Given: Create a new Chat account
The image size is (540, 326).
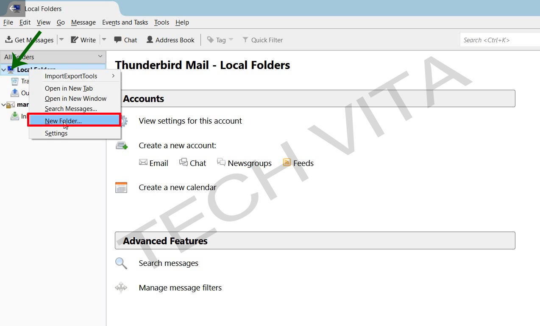Looking at the screenshot, I should pos(198,163).
